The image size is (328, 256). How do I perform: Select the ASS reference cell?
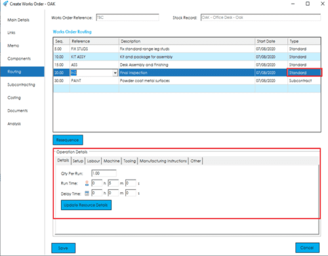pyautogui.click(x=94, y=65)
